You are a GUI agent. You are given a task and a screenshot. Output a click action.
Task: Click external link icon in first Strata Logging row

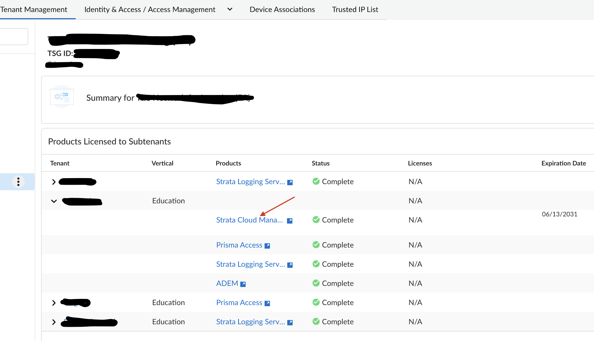(290, 182)
